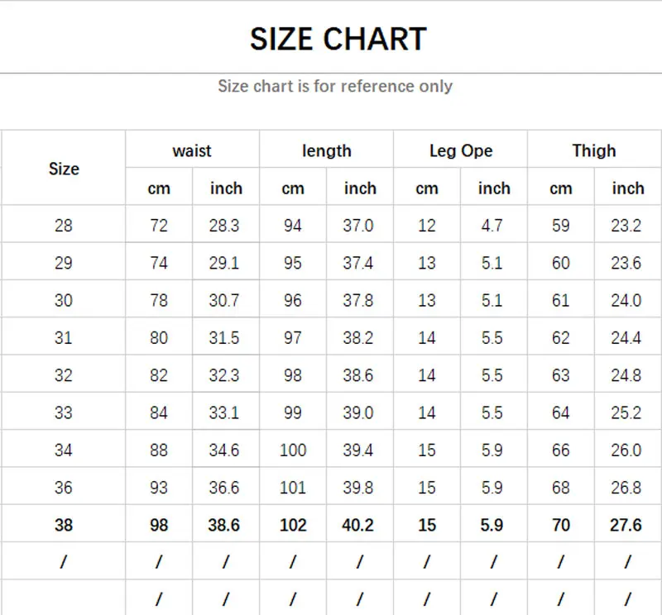Select the 'Thigh' column header
This screenshot has height=615, width=662.
594,150
